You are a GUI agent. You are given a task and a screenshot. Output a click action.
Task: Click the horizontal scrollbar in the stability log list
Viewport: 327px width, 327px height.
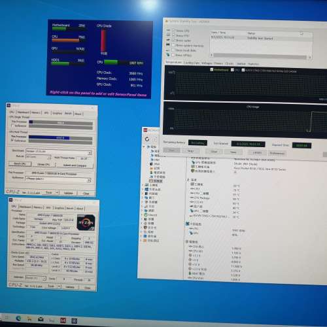coord(260,56)
